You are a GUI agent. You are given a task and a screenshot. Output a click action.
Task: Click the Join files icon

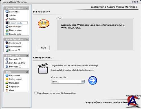click(x=7, y=15)
